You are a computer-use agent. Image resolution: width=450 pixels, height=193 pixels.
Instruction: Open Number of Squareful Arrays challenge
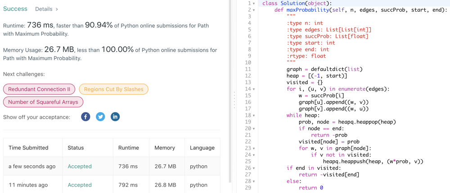click(x=43, y=102)
